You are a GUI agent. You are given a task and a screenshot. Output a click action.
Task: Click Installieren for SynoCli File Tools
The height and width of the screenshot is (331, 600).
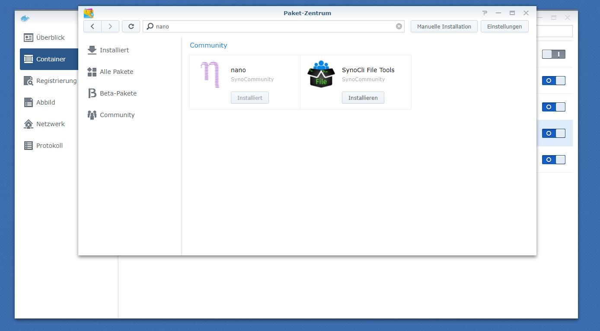point(363,98)
